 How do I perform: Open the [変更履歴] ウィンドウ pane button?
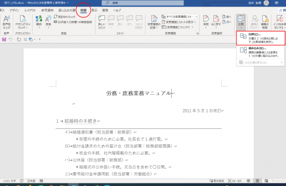(176, 28)
